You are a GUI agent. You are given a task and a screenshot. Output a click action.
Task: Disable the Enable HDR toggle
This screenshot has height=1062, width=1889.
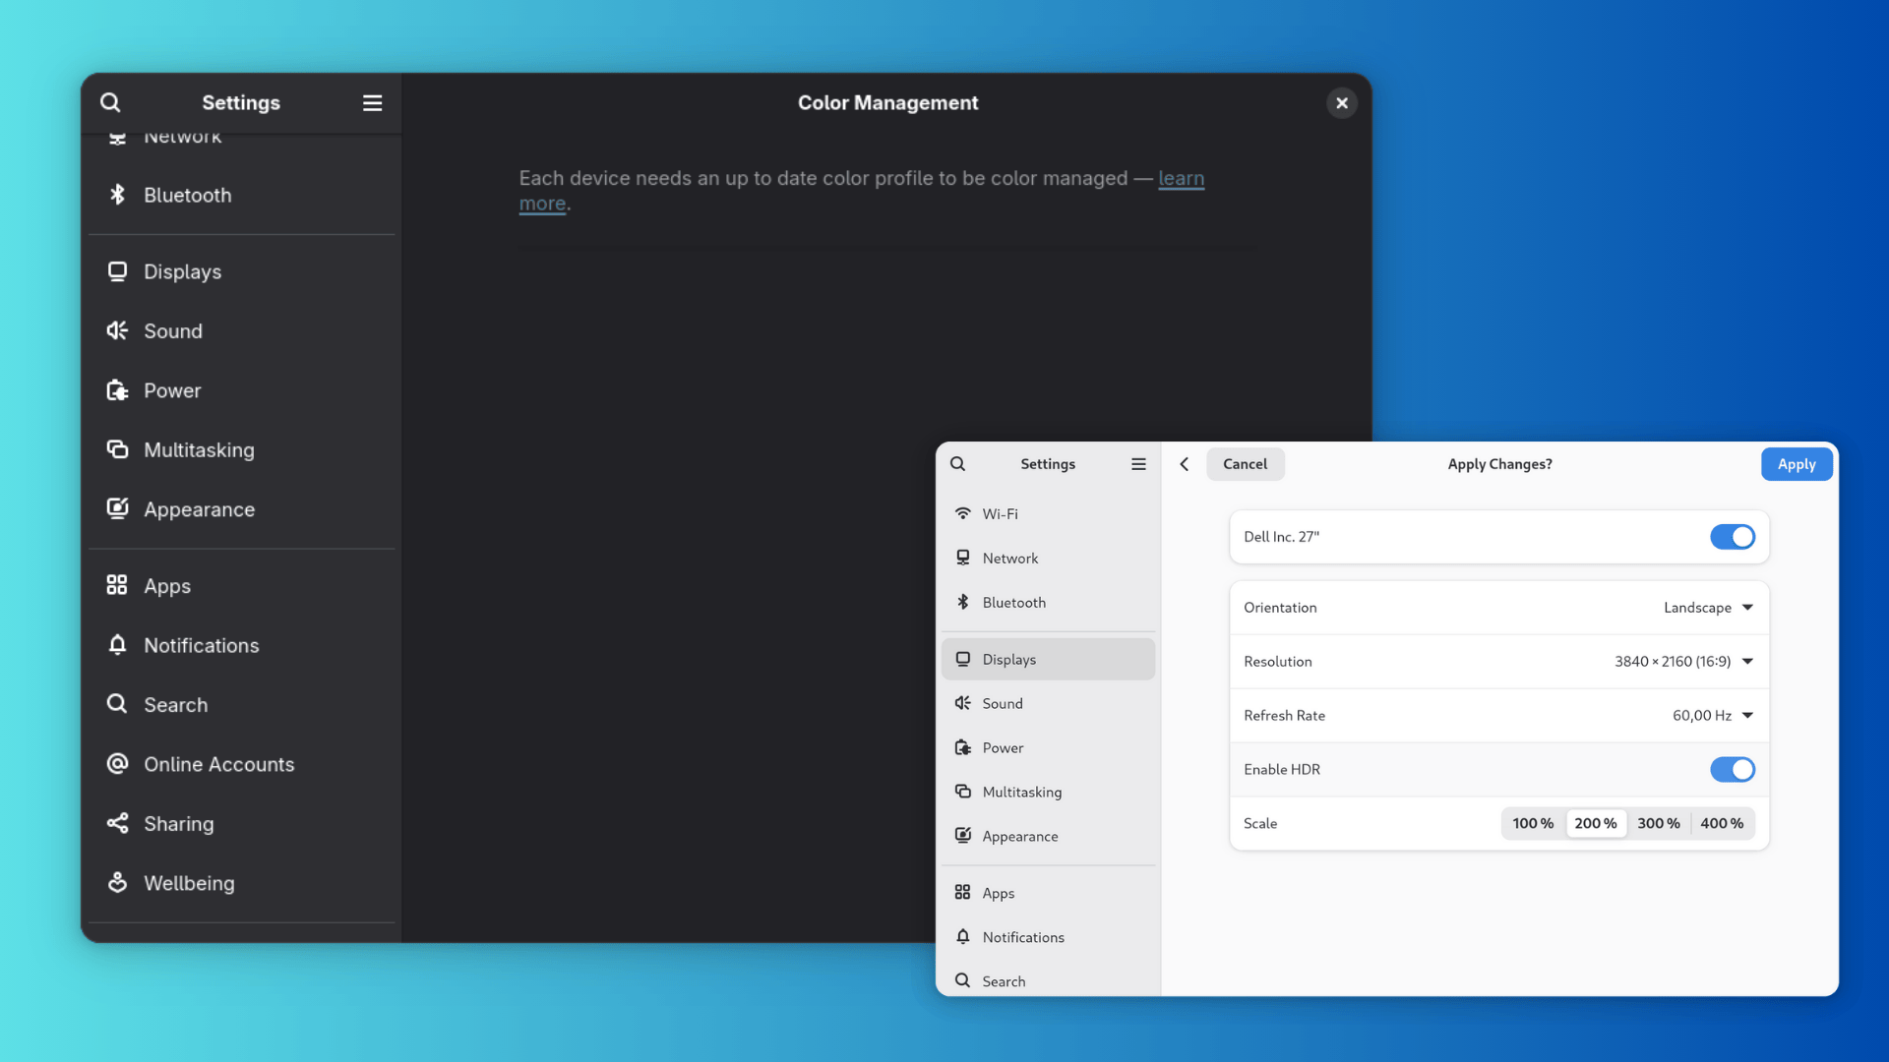(x=1732, y=769)
